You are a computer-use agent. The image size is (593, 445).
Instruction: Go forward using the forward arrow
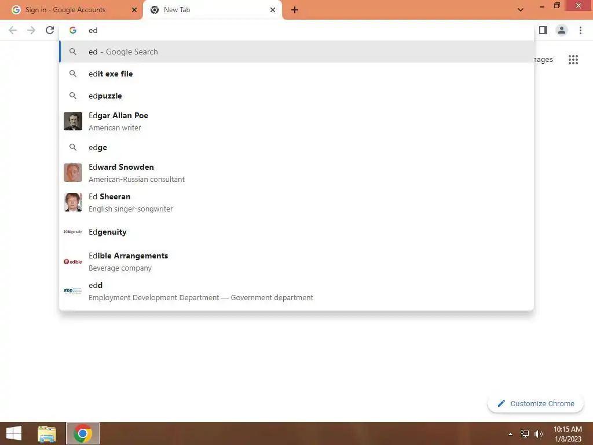tap(31, 30)
